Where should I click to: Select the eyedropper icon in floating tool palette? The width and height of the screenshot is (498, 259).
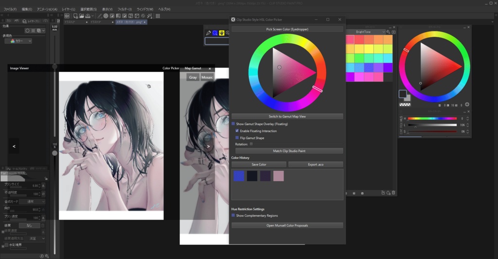[208, 33]
